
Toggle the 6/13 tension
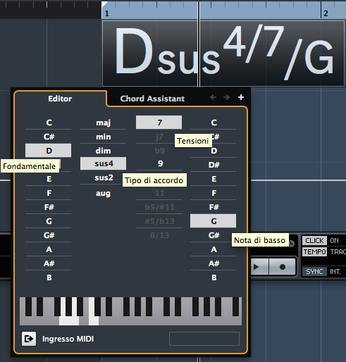[159, 235]
